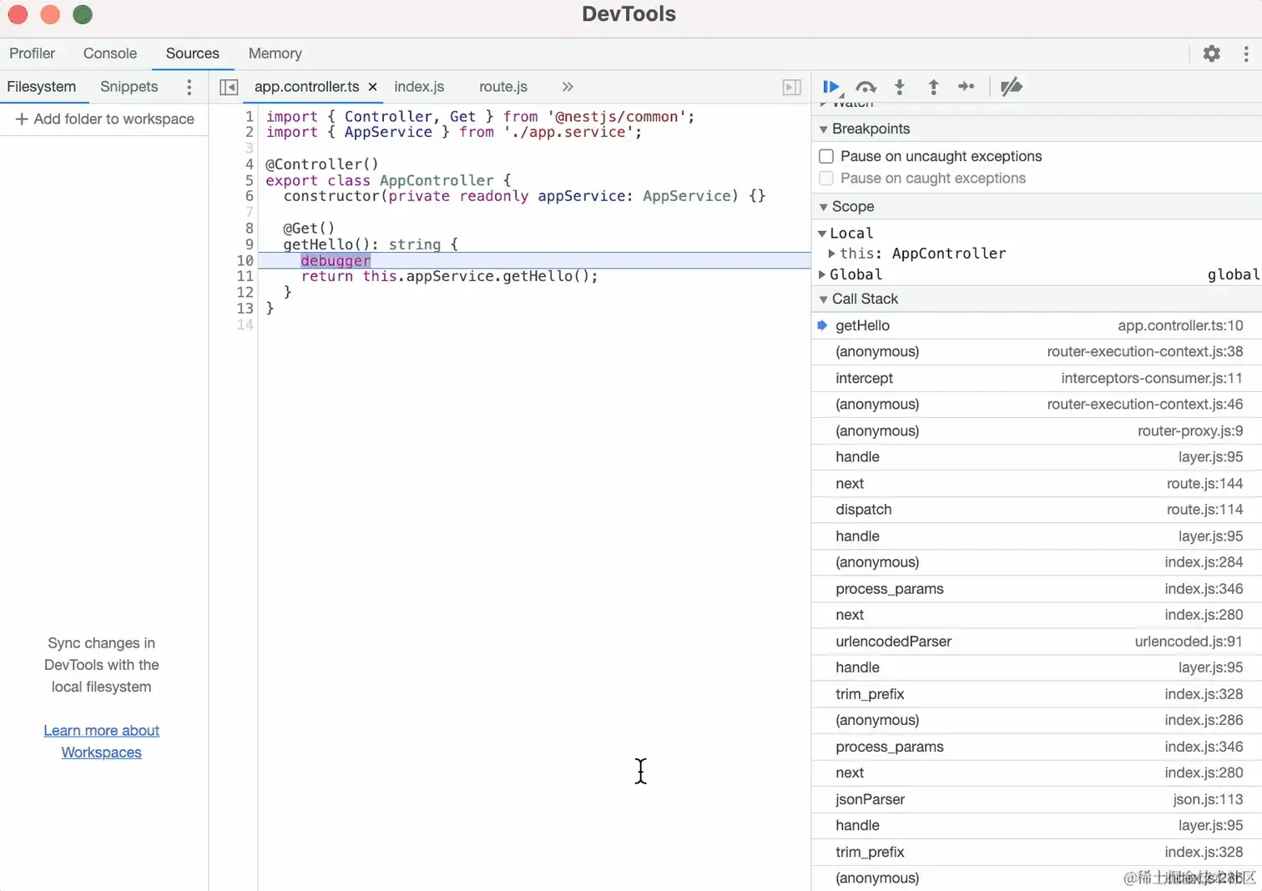Screen dimensions: 1262x891
Task: Hide the navigator sidebar
Action: (x=229, y=87)
